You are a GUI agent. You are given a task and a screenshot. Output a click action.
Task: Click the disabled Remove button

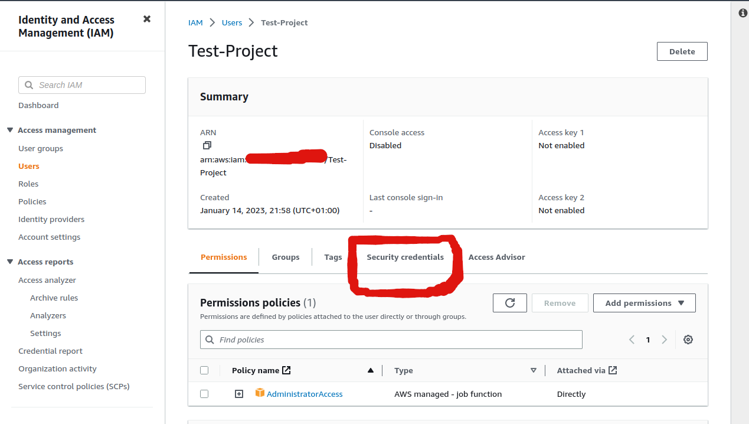(x=560, y=303)
